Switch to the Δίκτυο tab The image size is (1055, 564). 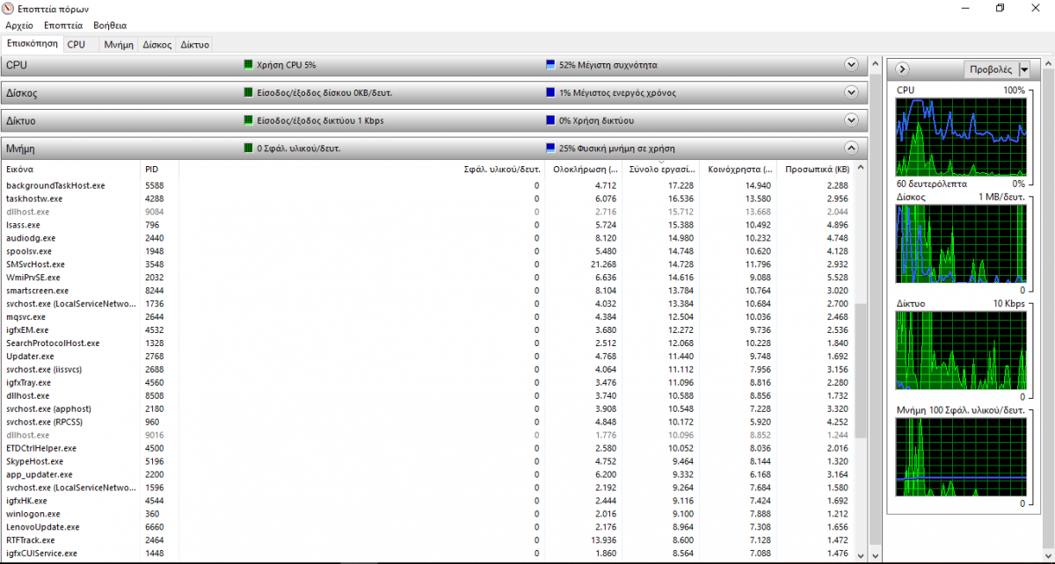tap(194, 44)
